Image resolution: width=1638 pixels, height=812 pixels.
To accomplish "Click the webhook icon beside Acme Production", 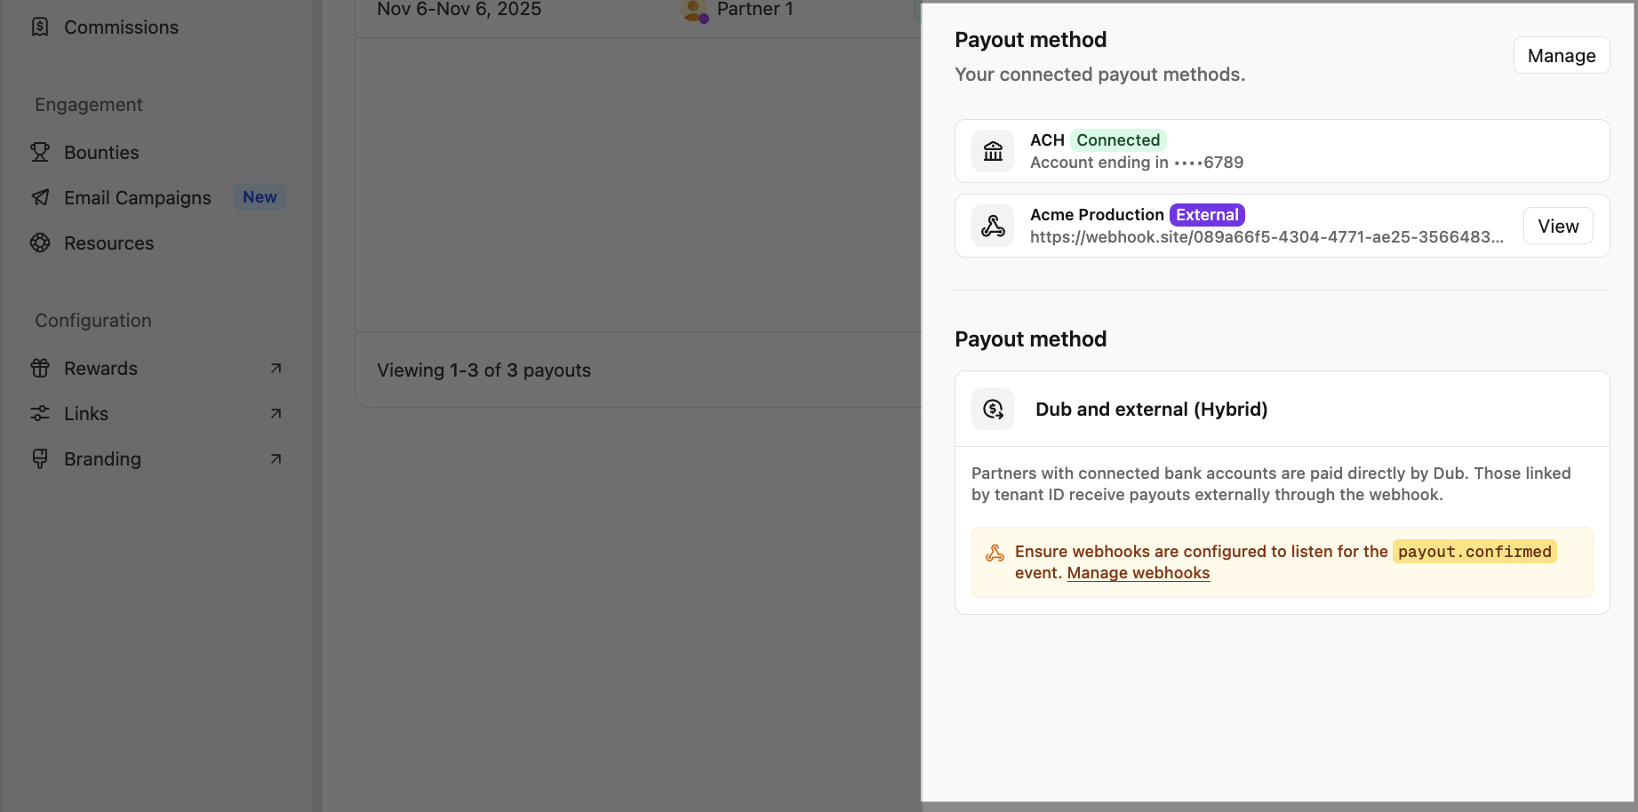I will coord(992,226).
